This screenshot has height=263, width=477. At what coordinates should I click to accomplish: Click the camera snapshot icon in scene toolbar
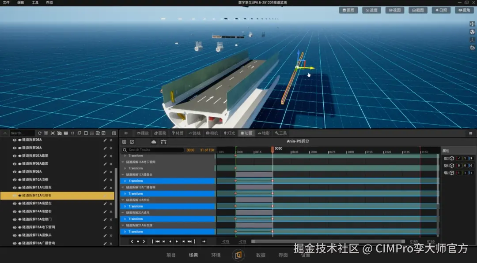point(59,133)
